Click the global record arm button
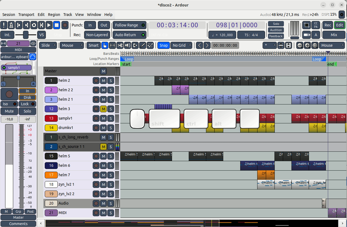Viewport: 347px width, 227px height. 65,25
